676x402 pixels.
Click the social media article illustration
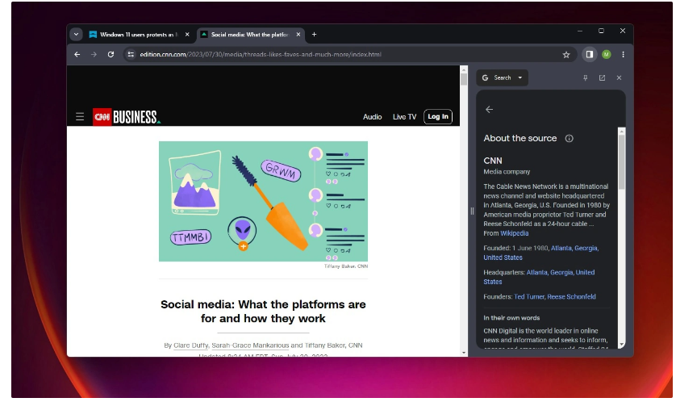264,202
